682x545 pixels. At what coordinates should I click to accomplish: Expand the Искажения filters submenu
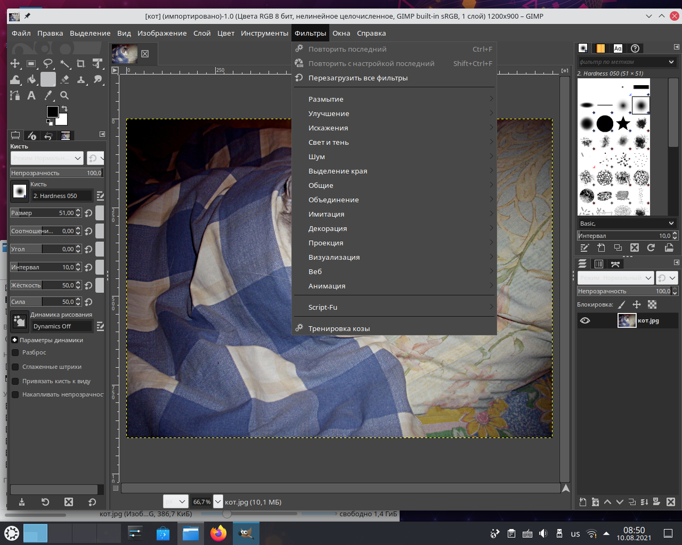pyautogui.click(x=394, y=128)
